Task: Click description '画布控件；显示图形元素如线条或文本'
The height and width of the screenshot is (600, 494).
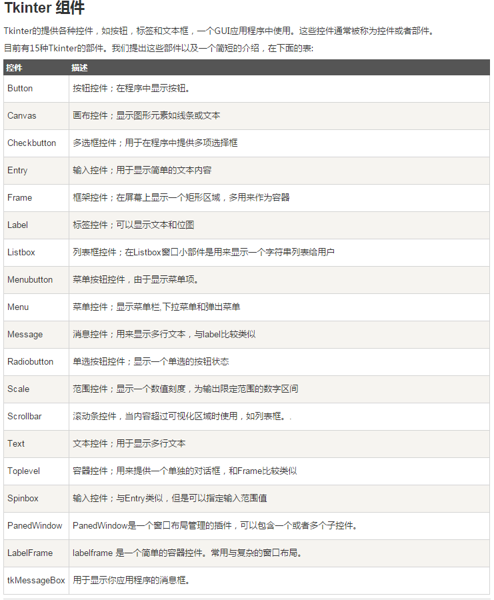Action: pos(147,115)
